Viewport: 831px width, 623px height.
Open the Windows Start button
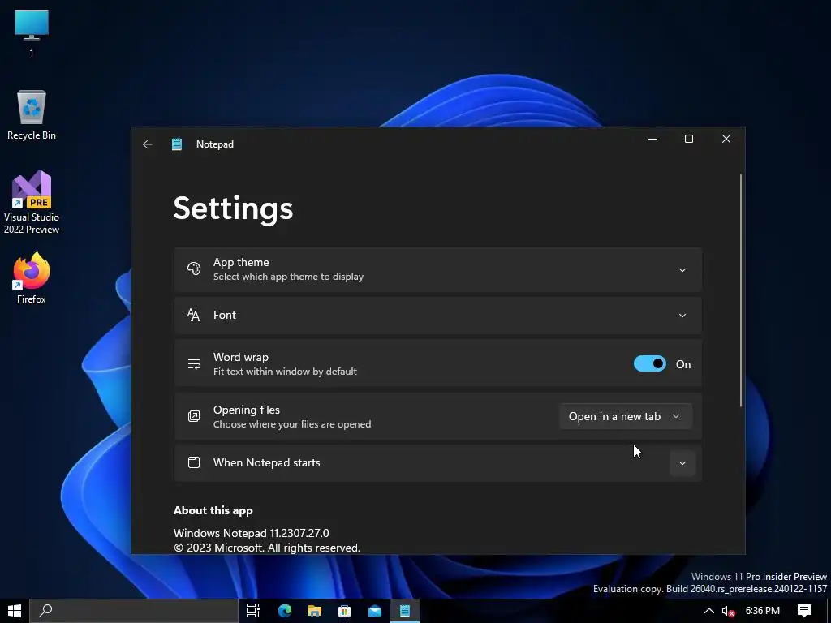15,611
